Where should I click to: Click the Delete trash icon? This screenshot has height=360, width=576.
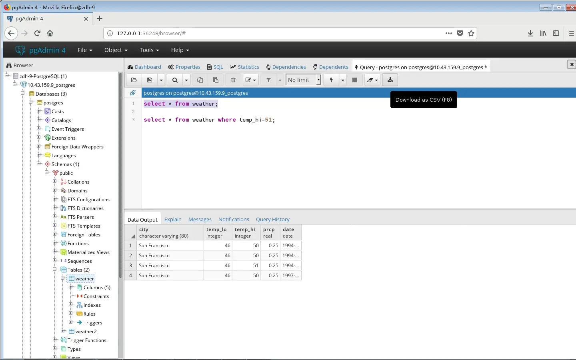[234, 80]
